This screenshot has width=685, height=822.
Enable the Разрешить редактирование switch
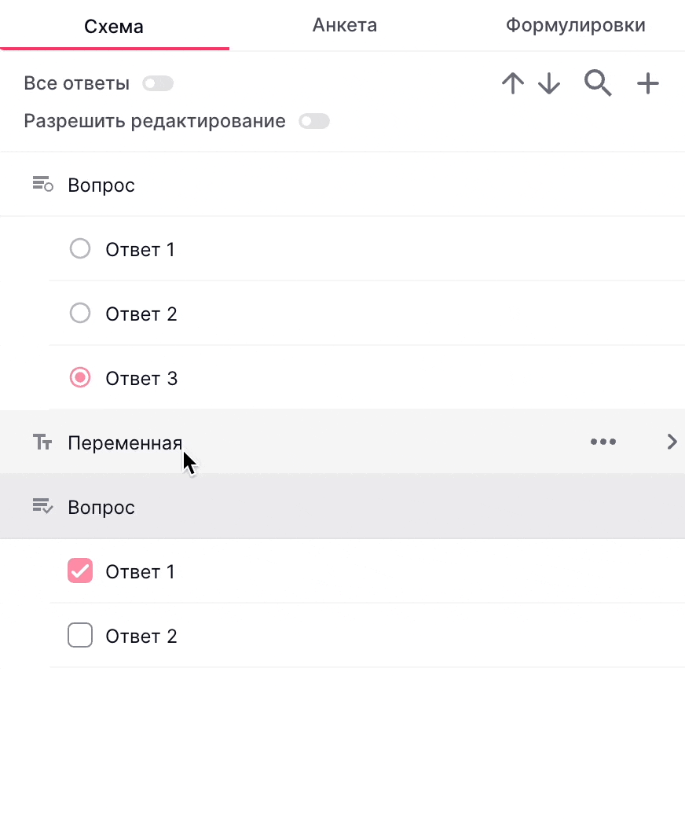point(314,121)
